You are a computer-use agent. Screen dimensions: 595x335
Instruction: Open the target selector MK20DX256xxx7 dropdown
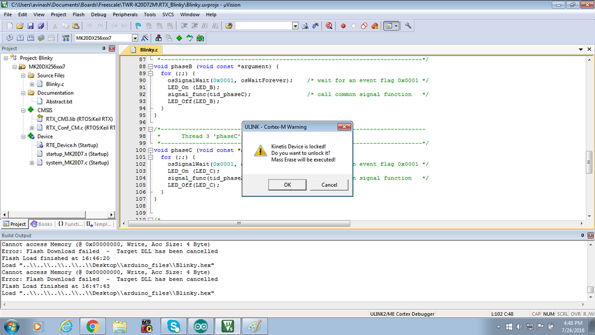[135, 38]
